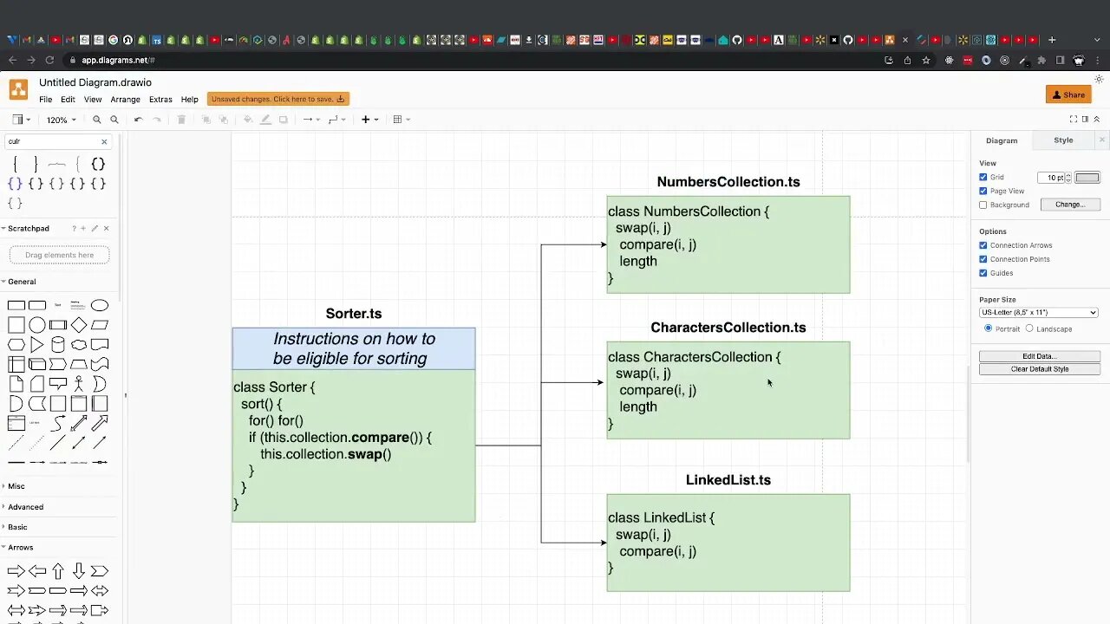This screenshot has width=1110, height=624.
Task: Click the Share button
Action: 1068,94
